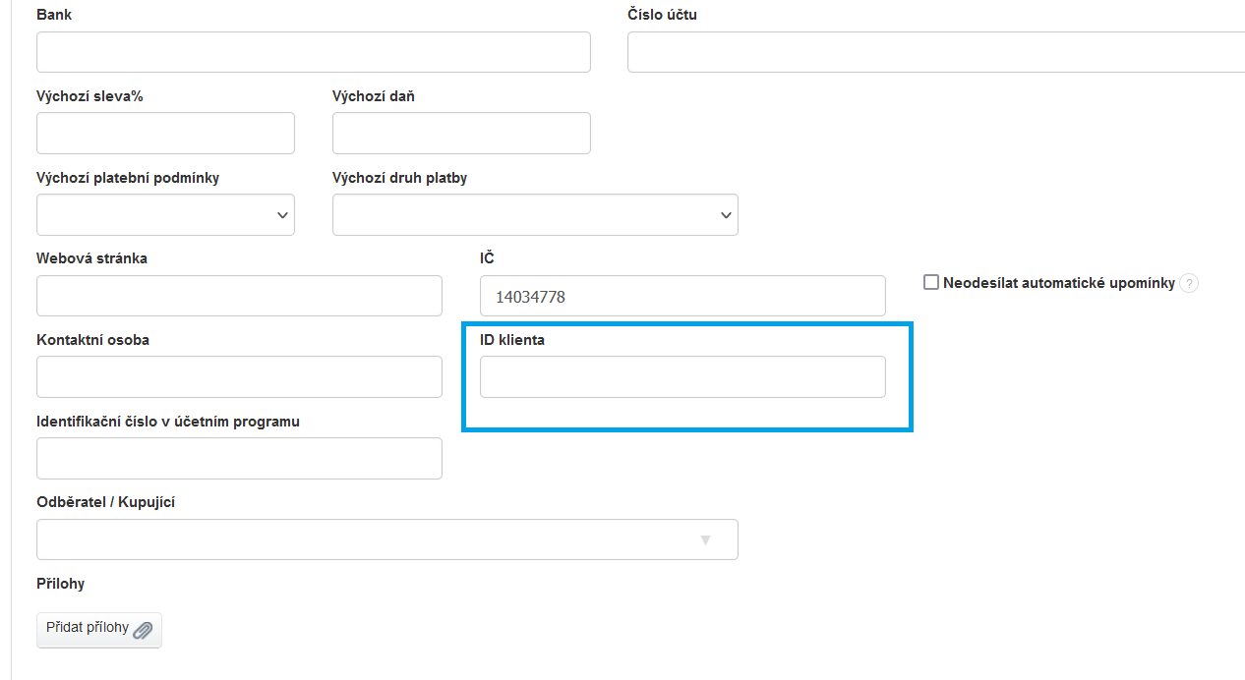
Task: Click the paperclip icon on Přidat přílohy
Action: [144, 630]
